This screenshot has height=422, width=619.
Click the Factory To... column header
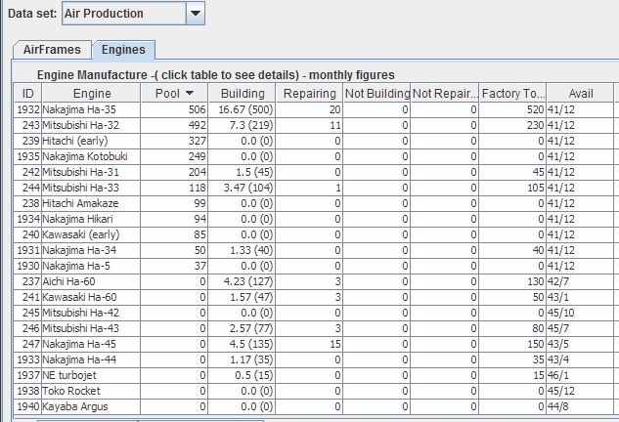[x=512, y=94]
